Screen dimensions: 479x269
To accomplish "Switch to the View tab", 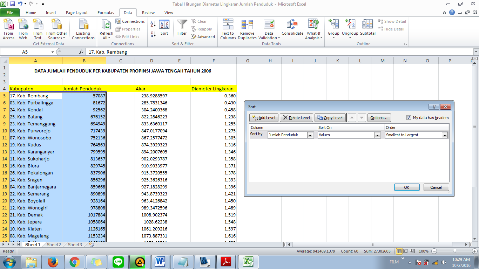I will [x=169, y=13].
